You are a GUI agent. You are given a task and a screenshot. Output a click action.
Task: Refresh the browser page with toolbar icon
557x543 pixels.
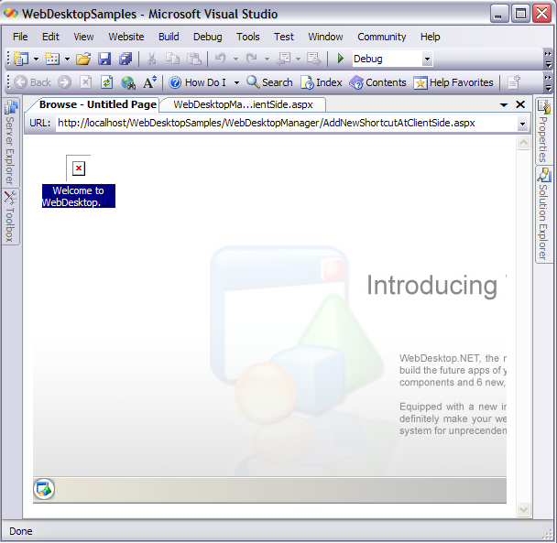(x=106, y=82)
